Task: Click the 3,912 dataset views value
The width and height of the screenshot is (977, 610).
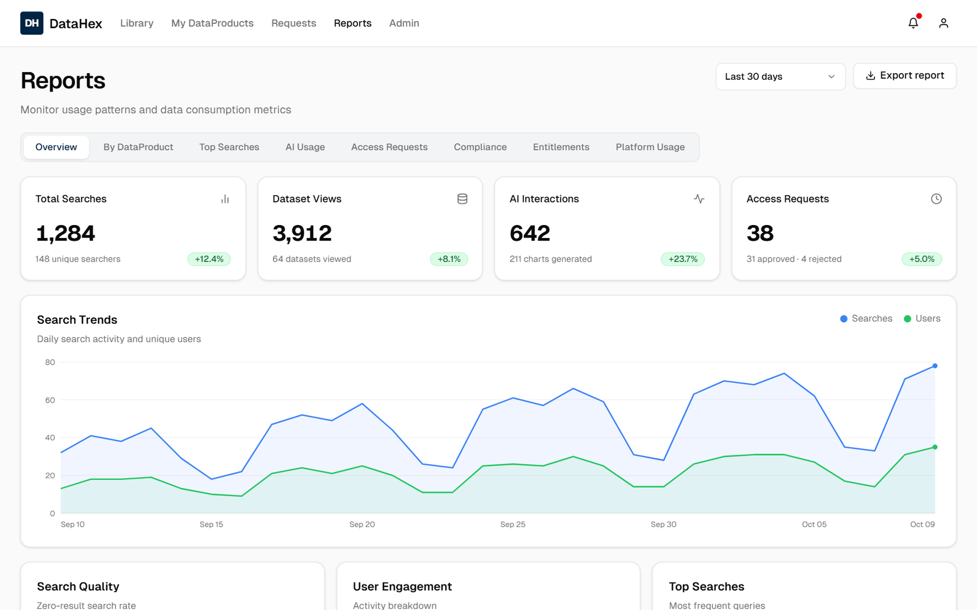Action: coord(302,233)
